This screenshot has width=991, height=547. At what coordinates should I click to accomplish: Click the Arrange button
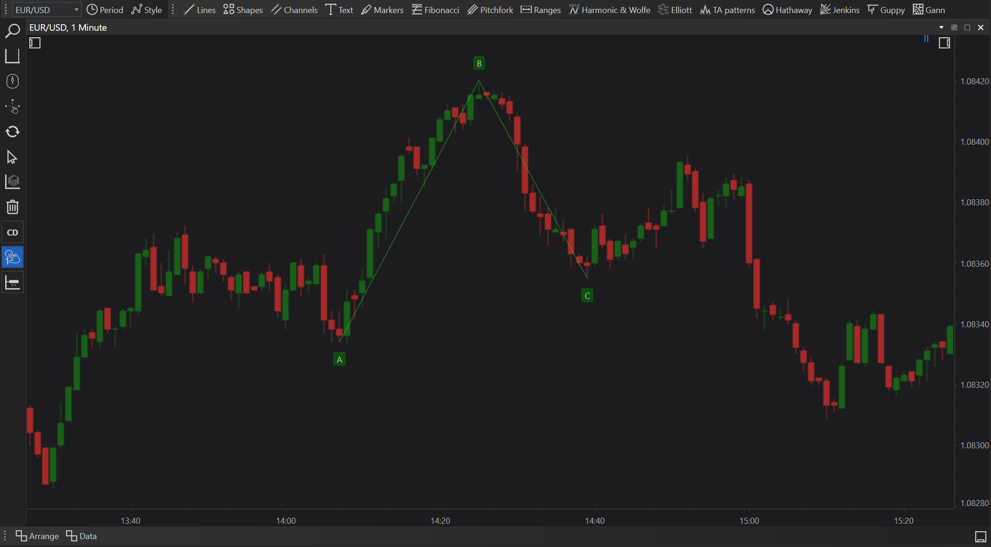coord(37,536)
